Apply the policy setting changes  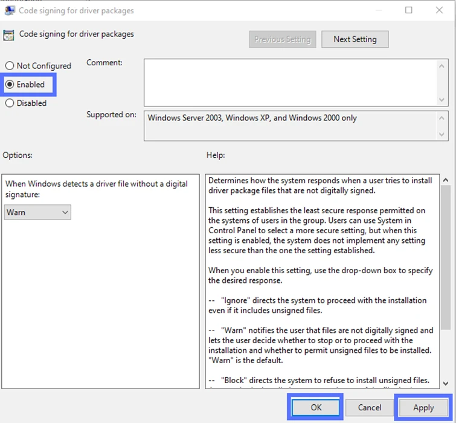pyautogui.click(x=423, y=408)
